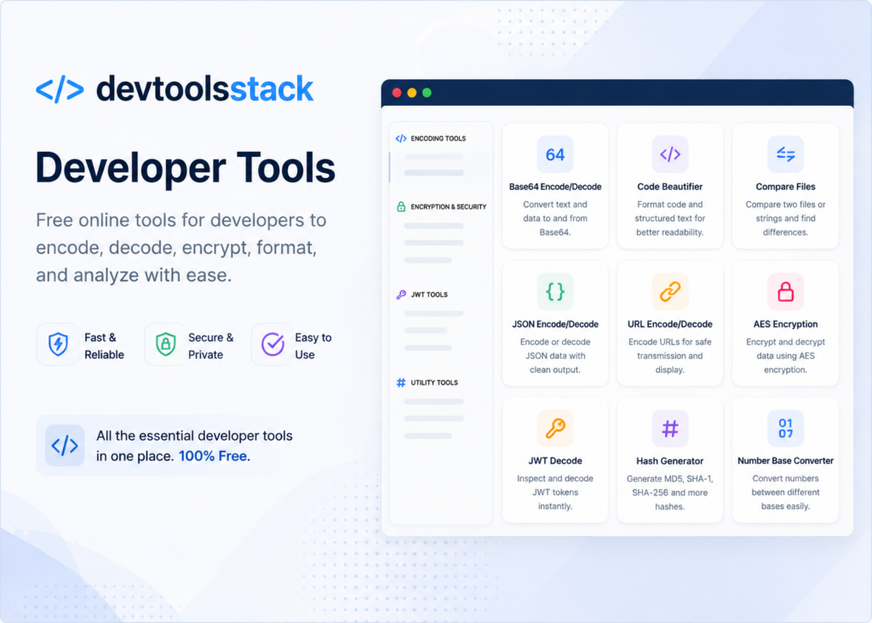
Task: Open the Base64 Encode/Decode title
Action: 555,187
